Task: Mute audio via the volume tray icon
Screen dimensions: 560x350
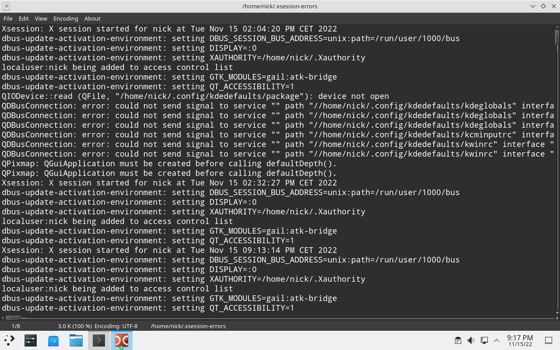Action: pos(471,340)
